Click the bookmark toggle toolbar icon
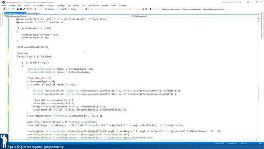Image resolution: width=264 pixels, height=149 pixels. (150, 9)
